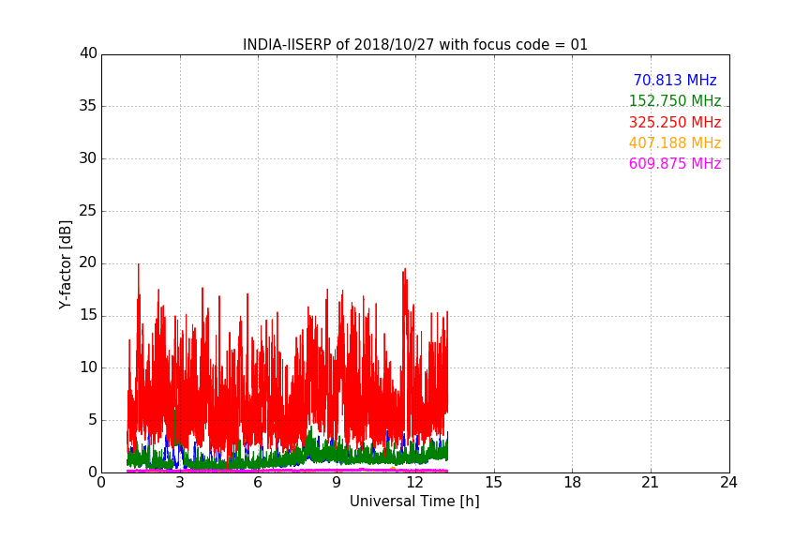Click the x-axis tick label 24
Screen dimensions: 810x540
tap(728, 483)
